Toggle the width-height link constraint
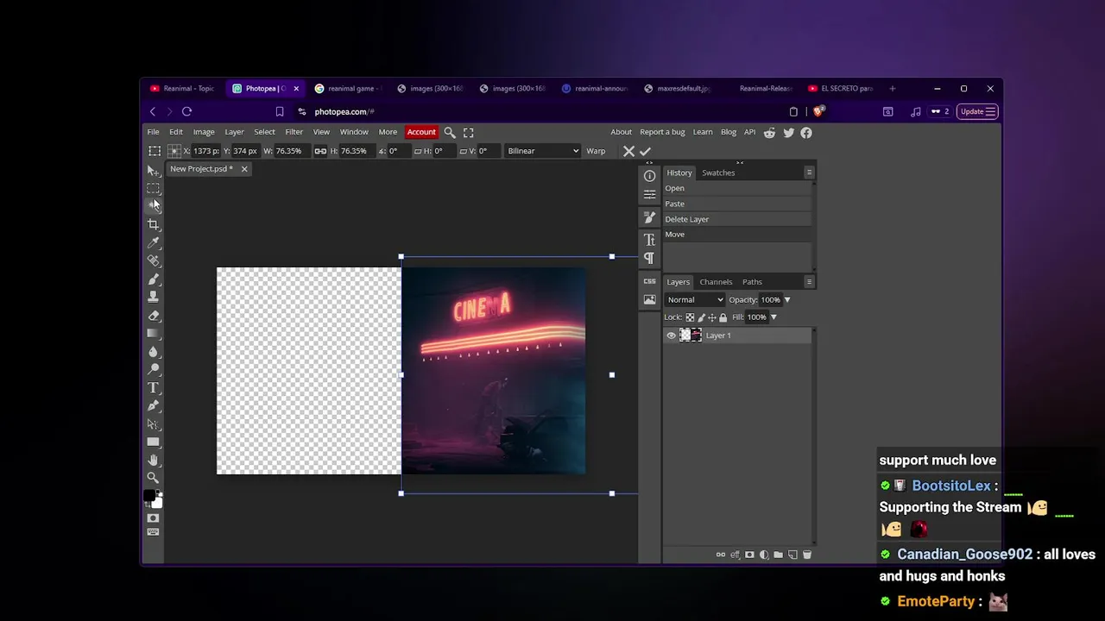Screen dimensions: 1105x621 (320, 151)
